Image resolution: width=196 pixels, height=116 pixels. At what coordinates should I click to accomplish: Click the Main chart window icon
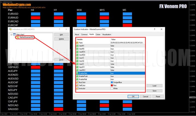(14, 34)
